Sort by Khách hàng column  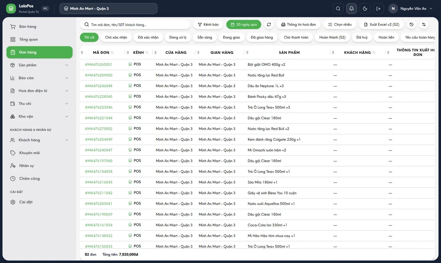point(374,53)
